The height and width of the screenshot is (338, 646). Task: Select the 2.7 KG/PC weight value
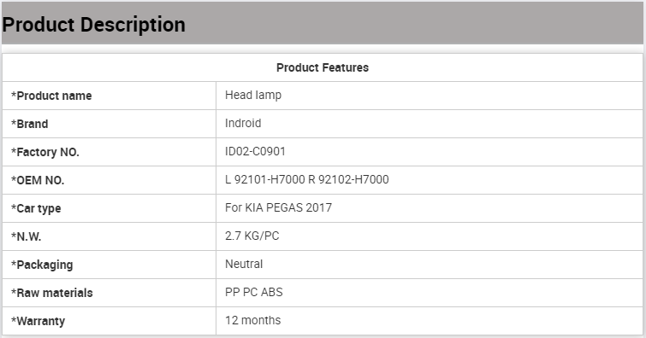(x=252, y=236)
